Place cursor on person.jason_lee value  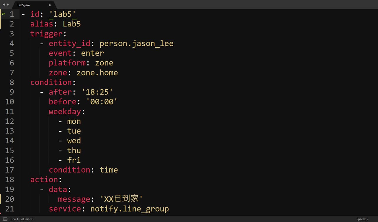(136, 43)
